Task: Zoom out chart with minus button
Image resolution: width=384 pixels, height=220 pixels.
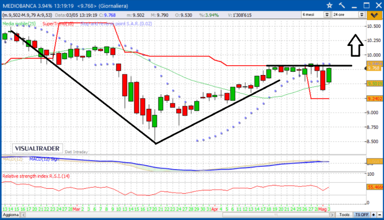Action: [x=380, y=215]
